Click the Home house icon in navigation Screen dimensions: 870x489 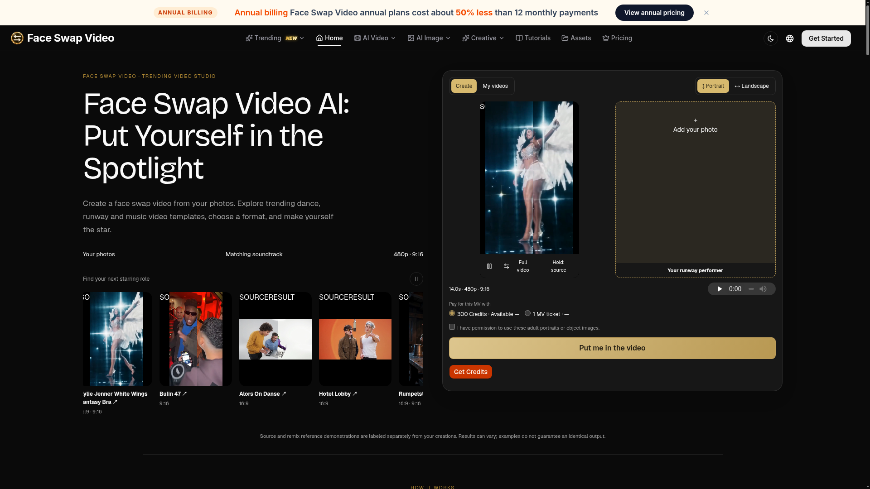(319, 38)
